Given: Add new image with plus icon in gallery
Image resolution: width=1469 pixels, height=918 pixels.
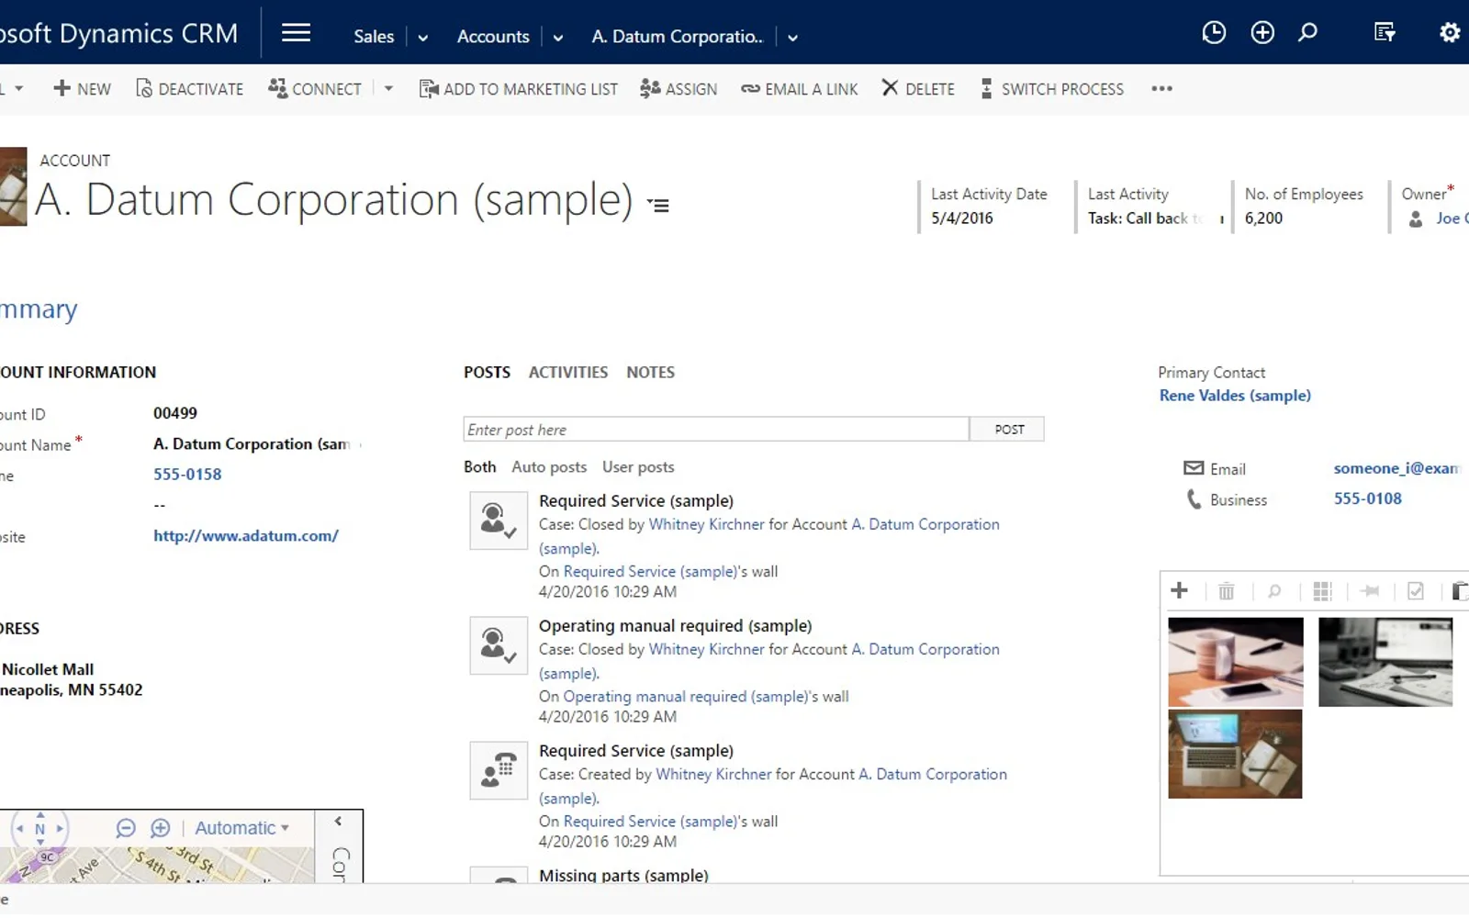Looking at the screenshot, I should [1180, 590].
